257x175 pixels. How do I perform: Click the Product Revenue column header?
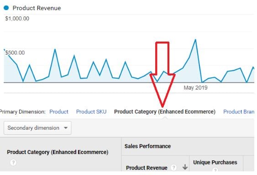[147, 168]
